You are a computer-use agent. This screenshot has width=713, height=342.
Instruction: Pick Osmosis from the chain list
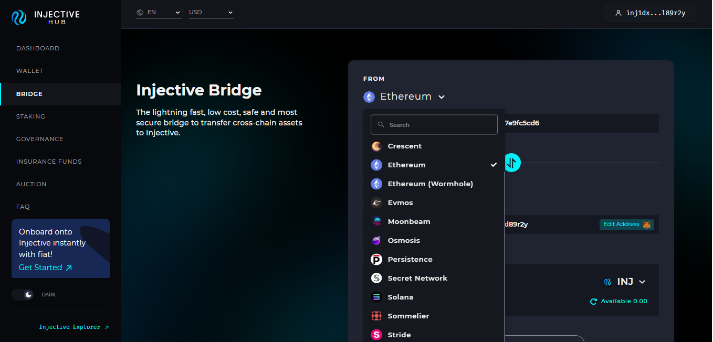434,241
